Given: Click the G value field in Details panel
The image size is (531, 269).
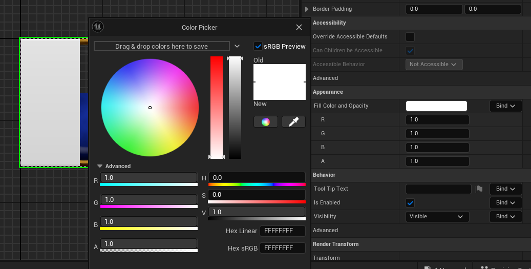Looking at the screenshot, I should click(437, 134).
